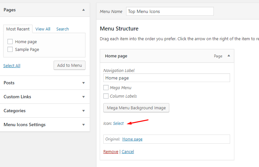Image resolution: width=259 pixels, height=167 pixels.
Task: Click the Select All link
Action: coord(12,66)
